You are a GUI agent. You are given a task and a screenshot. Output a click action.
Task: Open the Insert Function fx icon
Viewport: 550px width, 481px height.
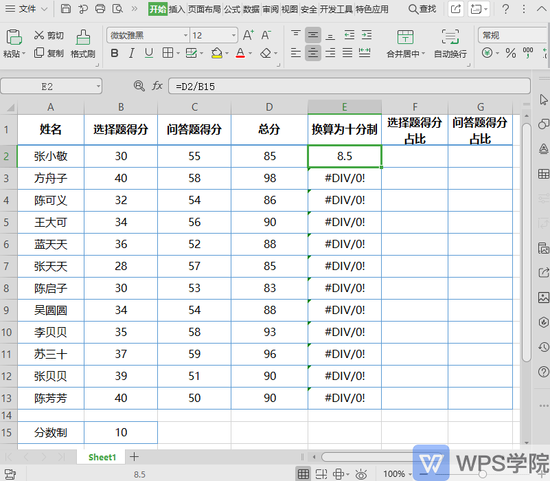tap(157, 86)
